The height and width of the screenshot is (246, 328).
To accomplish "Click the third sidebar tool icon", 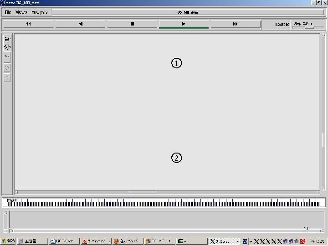I will click(7, 57).
